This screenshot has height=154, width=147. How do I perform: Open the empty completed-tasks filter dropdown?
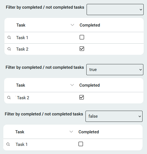click(115, 10)
